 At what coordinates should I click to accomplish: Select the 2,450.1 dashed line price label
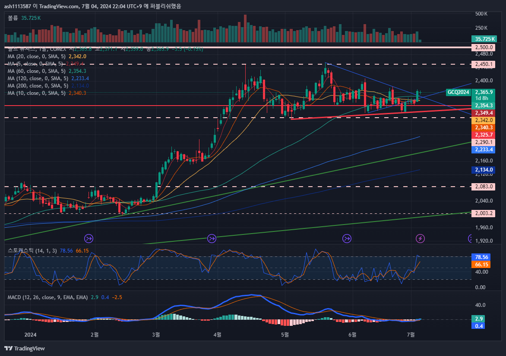coord(484,64)
